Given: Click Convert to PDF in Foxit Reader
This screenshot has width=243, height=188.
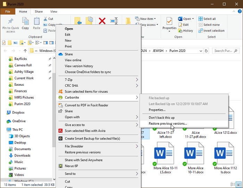Looking at the screenshot, I should pos(99,105).
